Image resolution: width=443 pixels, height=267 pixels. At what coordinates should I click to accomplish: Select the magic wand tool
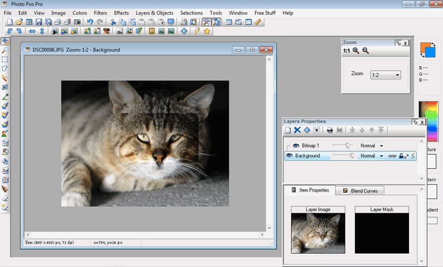coord(5,78)
